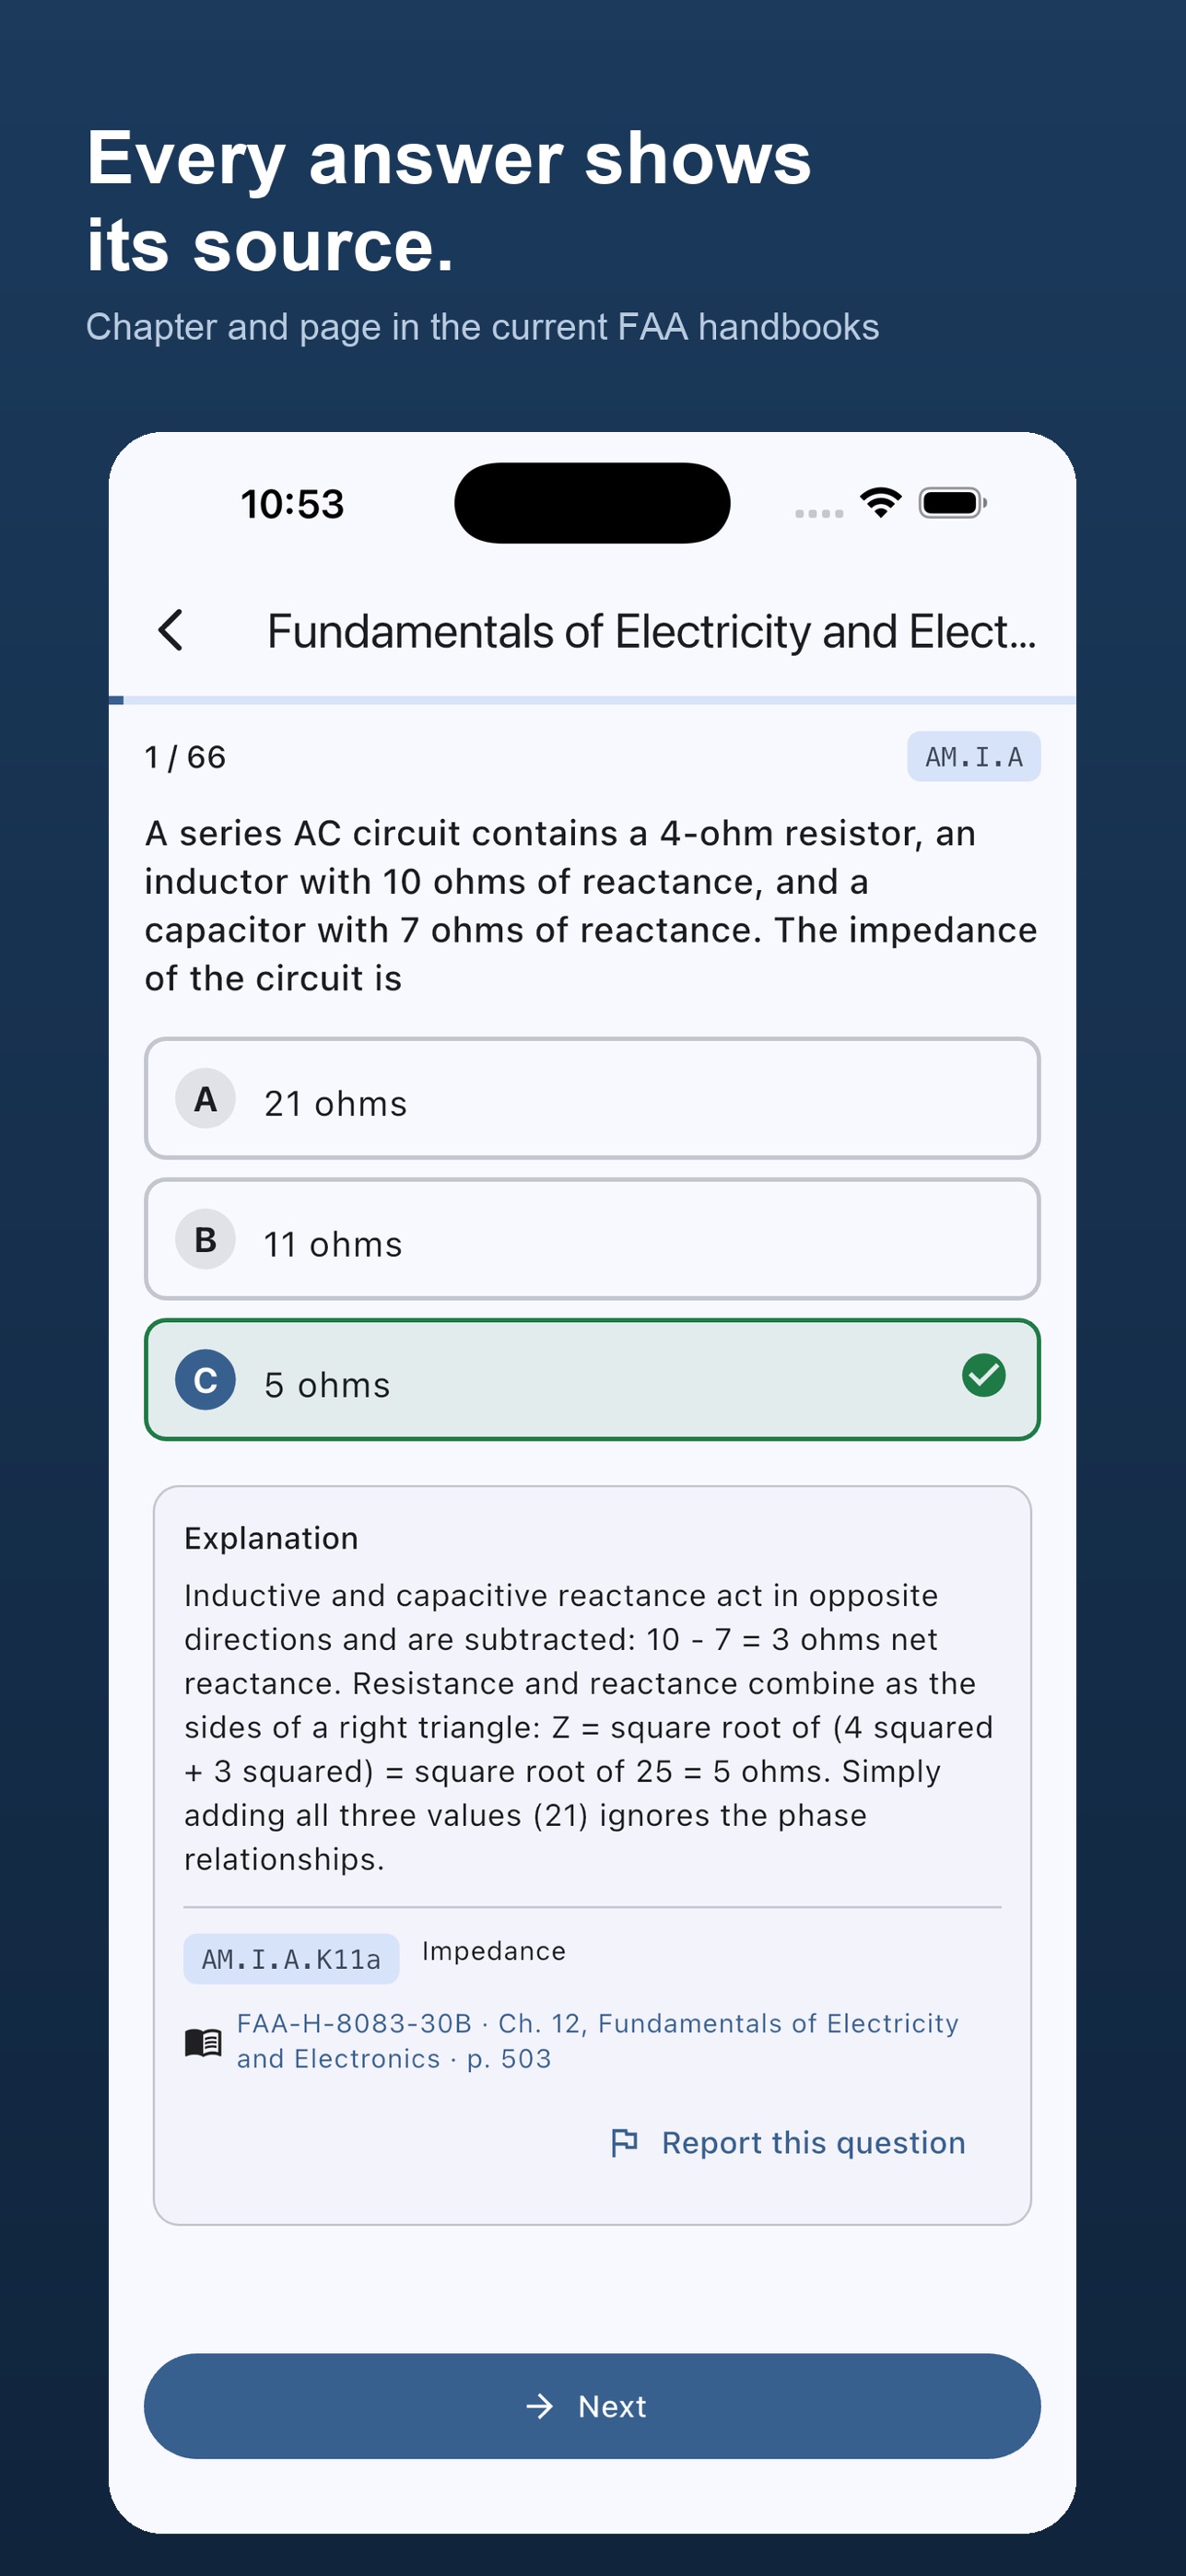1186x2576 pixels.
Task: Click the 1 / 66 question counter
Action: pyautogui.click(x=185, y=757)
